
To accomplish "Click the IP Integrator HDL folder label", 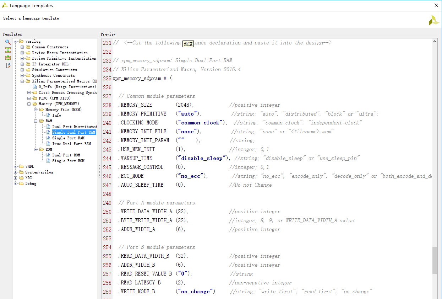I will click(50, 64).
